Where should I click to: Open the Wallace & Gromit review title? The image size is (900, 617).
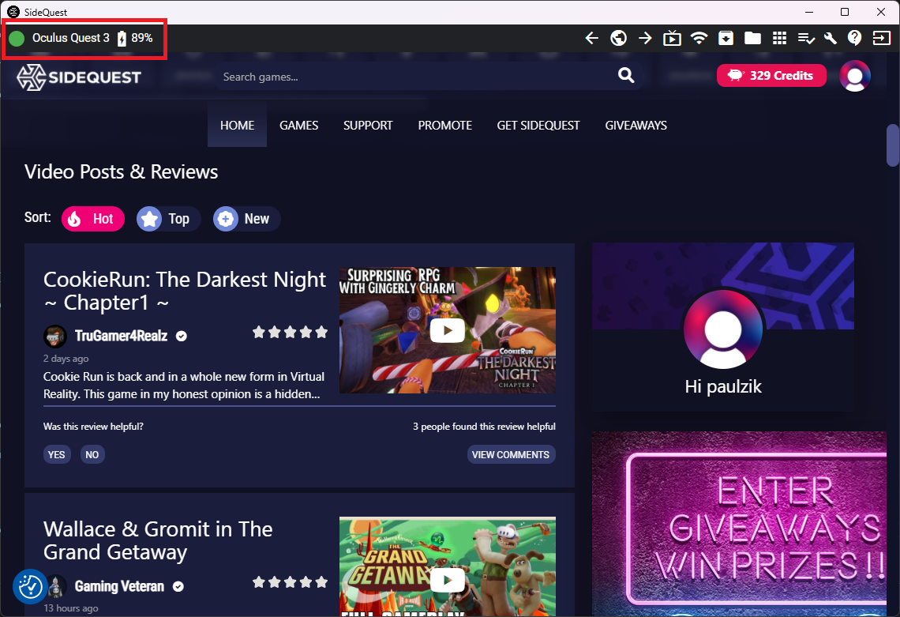(x=158, y=540)
